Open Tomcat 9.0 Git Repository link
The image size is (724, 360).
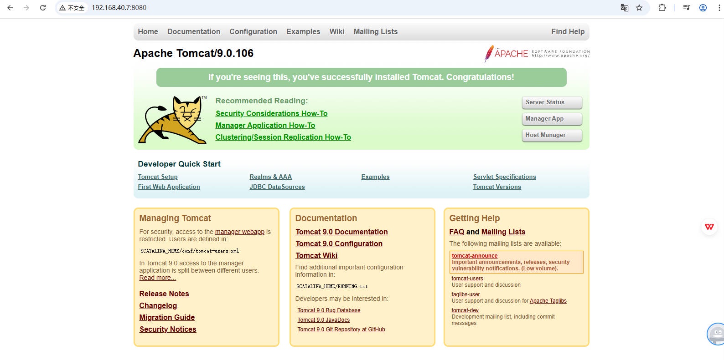click(341, 330)
